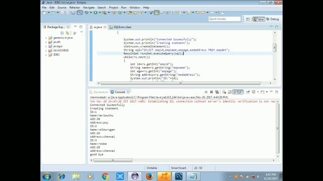323x181 pixels.
Task: Open the Navigate menu
Action: click(x=89, y=8)
